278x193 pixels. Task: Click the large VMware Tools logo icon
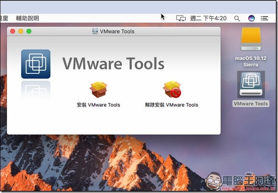click(36, 64)
